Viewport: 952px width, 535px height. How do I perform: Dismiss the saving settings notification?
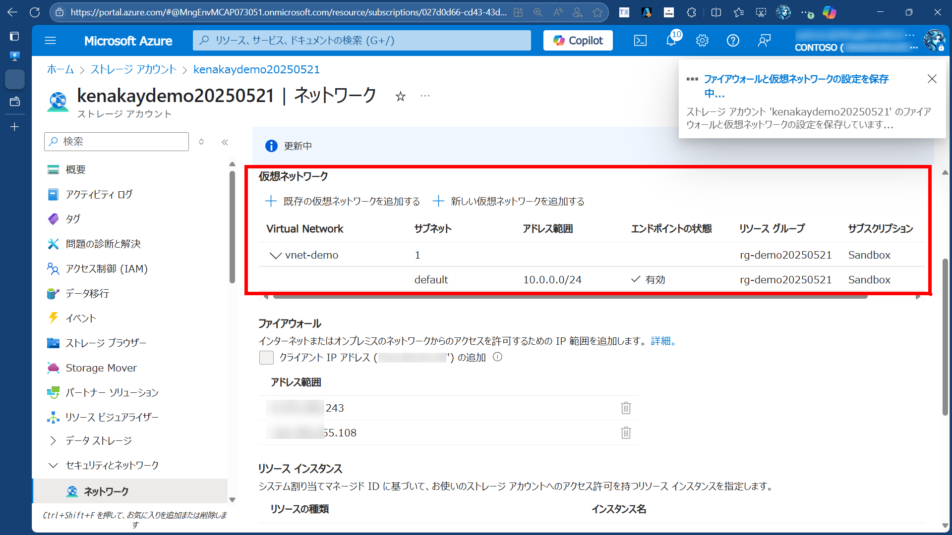[932, 79]
